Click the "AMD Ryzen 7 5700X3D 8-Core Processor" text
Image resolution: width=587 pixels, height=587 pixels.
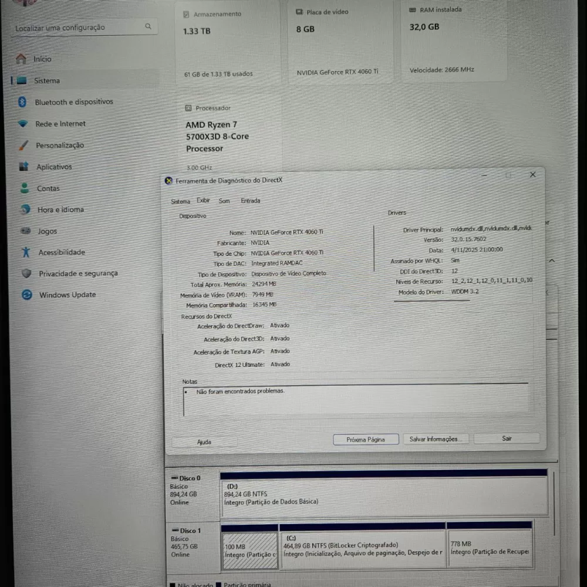tap(217, 137)
